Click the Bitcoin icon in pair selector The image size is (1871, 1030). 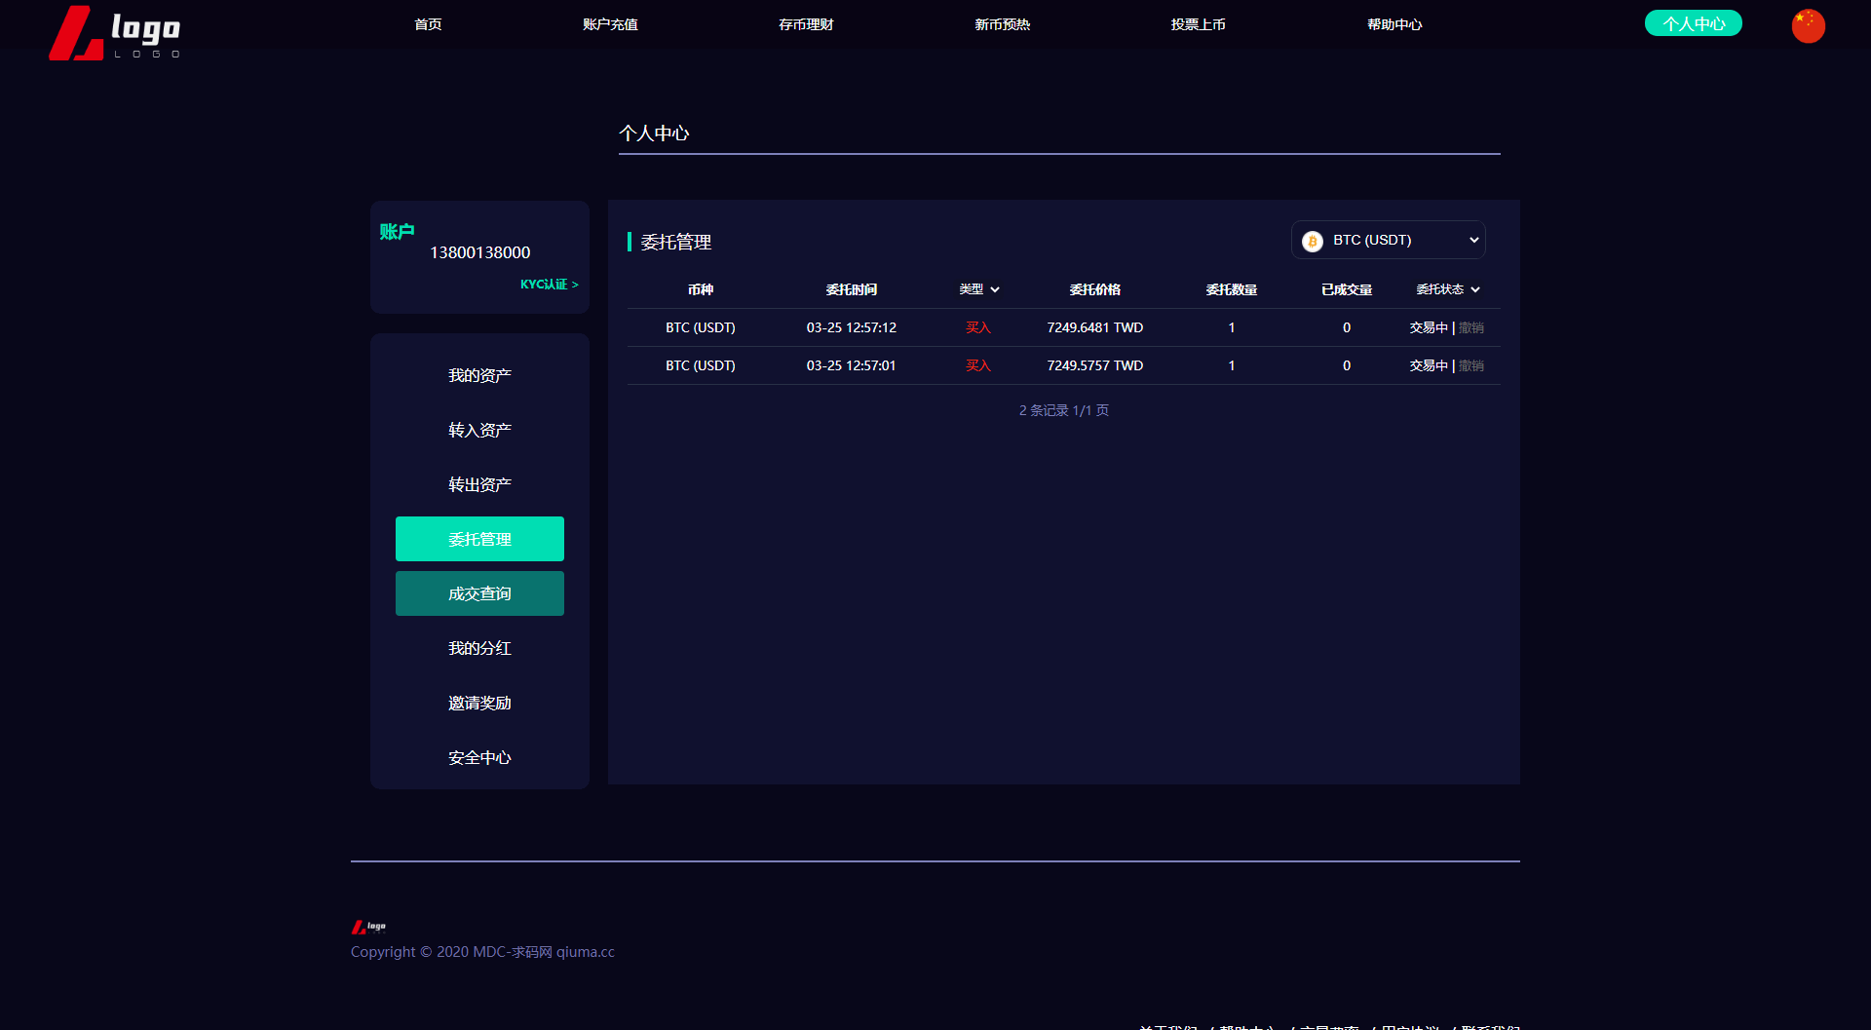click(1313, 241)
